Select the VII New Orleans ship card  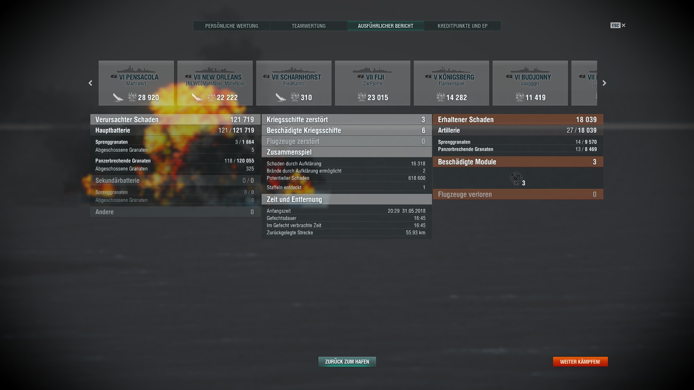pos(215,83)
